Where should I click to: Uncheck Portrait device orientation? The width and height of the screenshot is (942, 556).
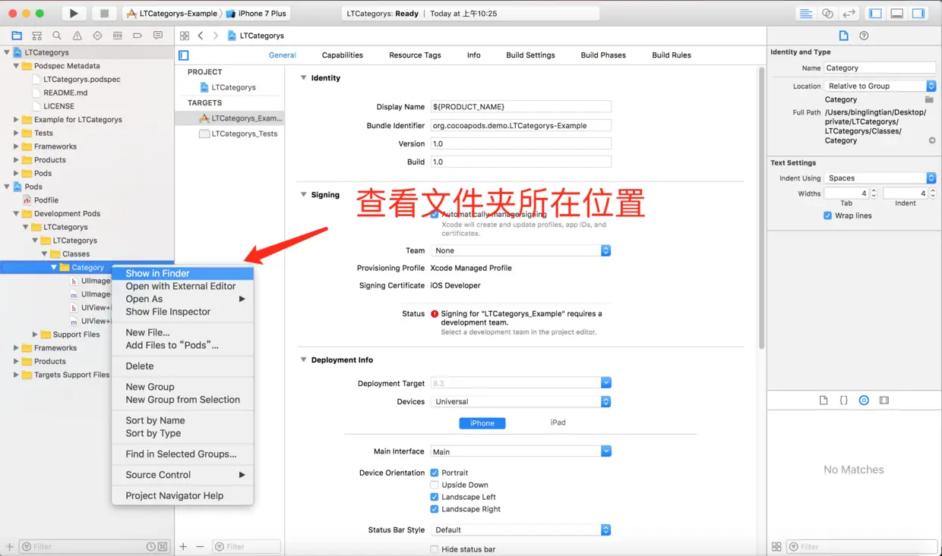click(x=435, y=473)
